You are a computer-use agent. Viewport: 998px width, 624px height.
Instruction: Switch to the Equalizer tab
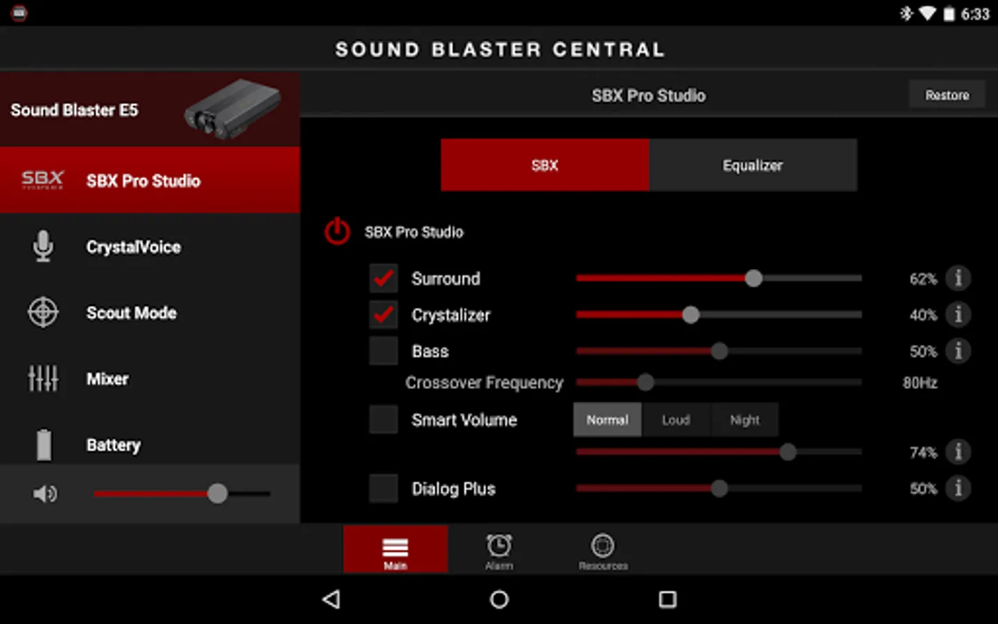[x=753, y=165]
